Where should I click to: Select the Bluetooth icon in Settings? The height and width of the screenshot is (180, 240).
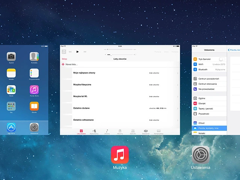point(195,69)
